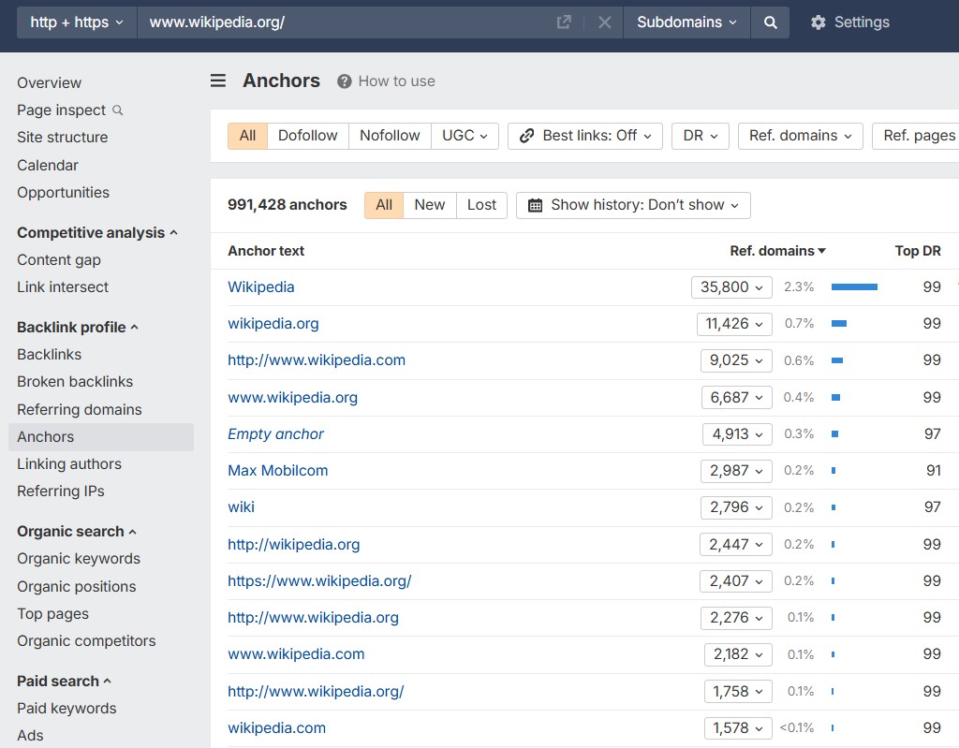The height and width of the screenshot is (748, 959).
Task: Collapse Paid search section
Action: tap(64, 682)
